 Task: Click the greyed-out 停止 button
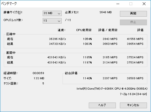pyautogui.click(x=133, y=22)
